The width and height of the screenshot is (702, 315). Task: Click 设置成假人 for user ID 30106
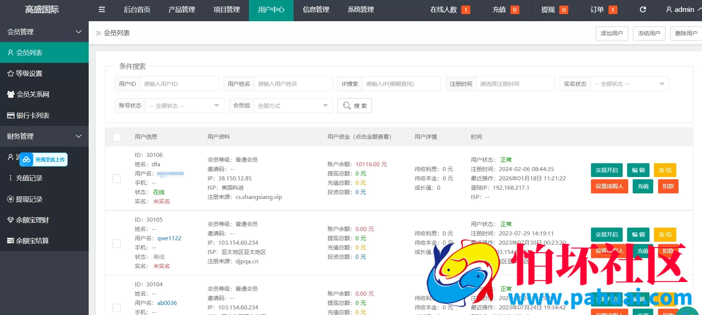[x=610, y=186]
